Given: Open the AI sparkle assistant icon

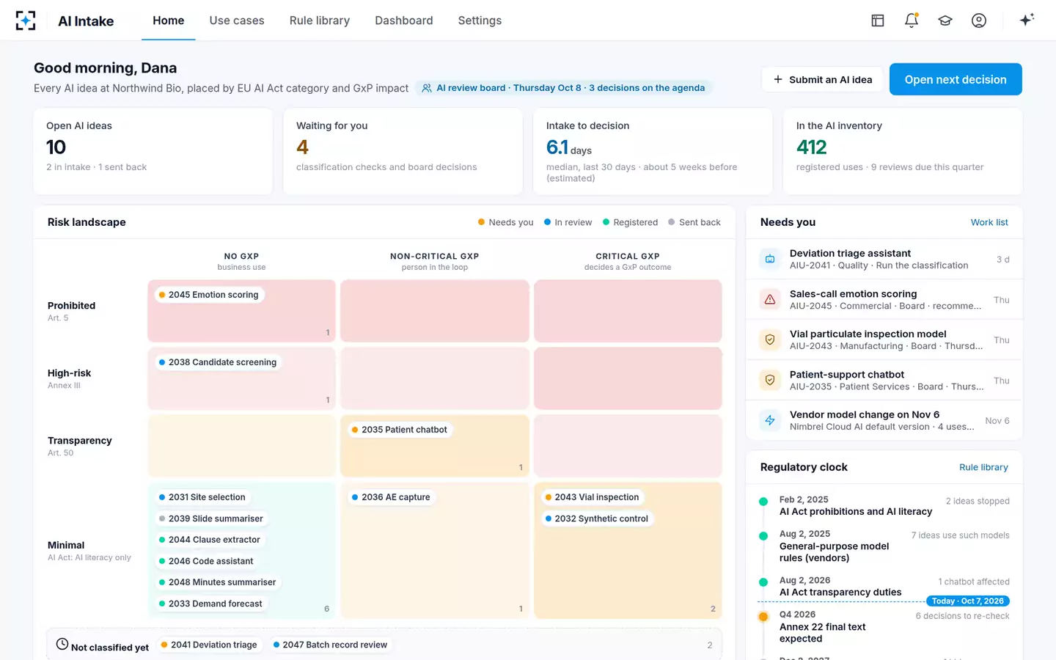Looking at the screenshot, I should click(1027, 20).
